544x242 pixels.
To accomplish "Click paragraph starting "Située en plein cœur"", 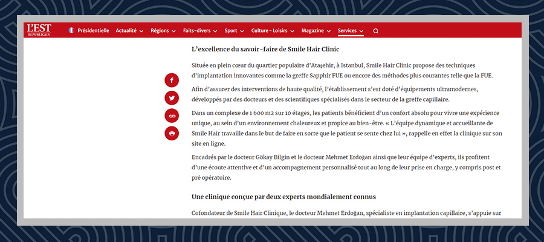I will point(342,70).
